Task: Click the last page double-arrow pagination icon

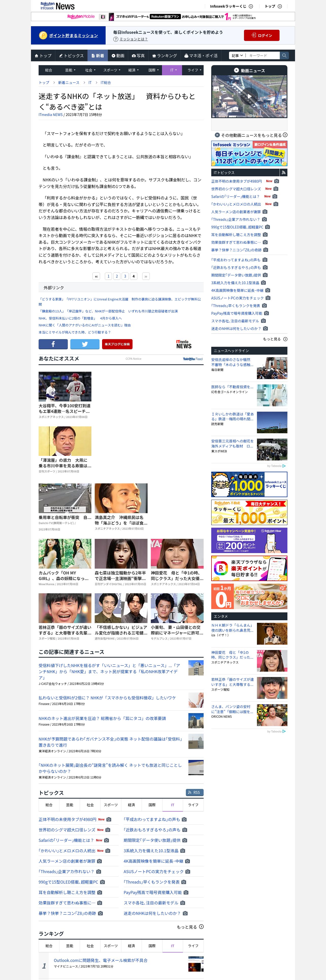Action: coord(146,276)
